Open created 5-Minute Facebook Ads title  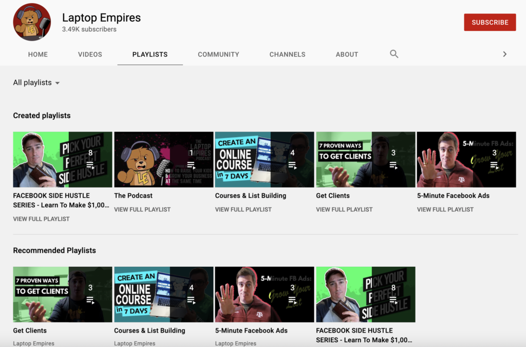(453, 196)
